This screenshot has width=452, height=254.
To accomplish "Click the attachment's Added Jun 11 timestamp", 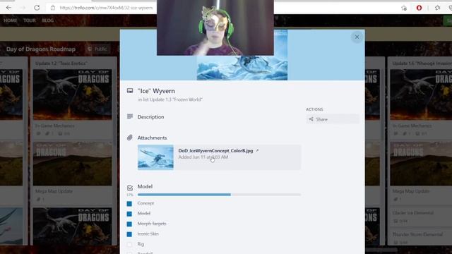I will [203, 157].
